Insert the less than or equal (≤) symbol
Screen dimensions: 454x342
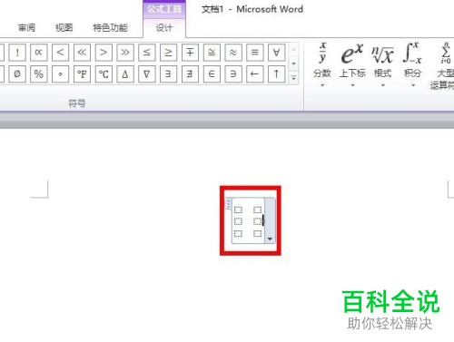(x=147, y=53)
